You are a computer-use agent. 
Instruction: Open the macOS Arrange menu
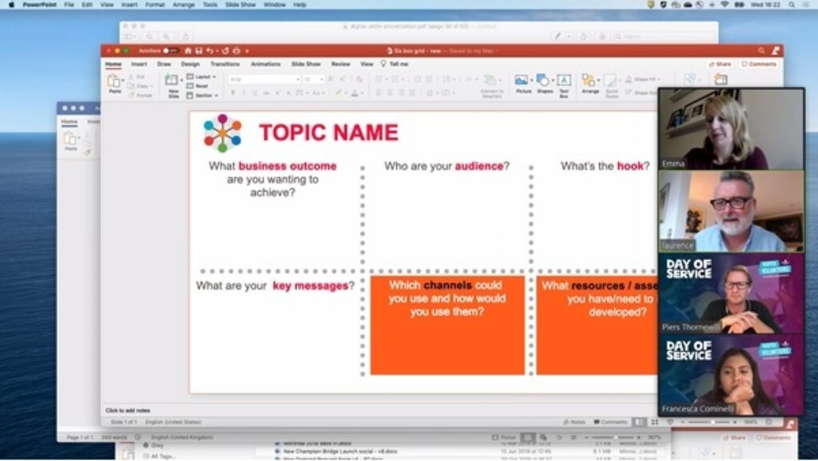[183, 5]
